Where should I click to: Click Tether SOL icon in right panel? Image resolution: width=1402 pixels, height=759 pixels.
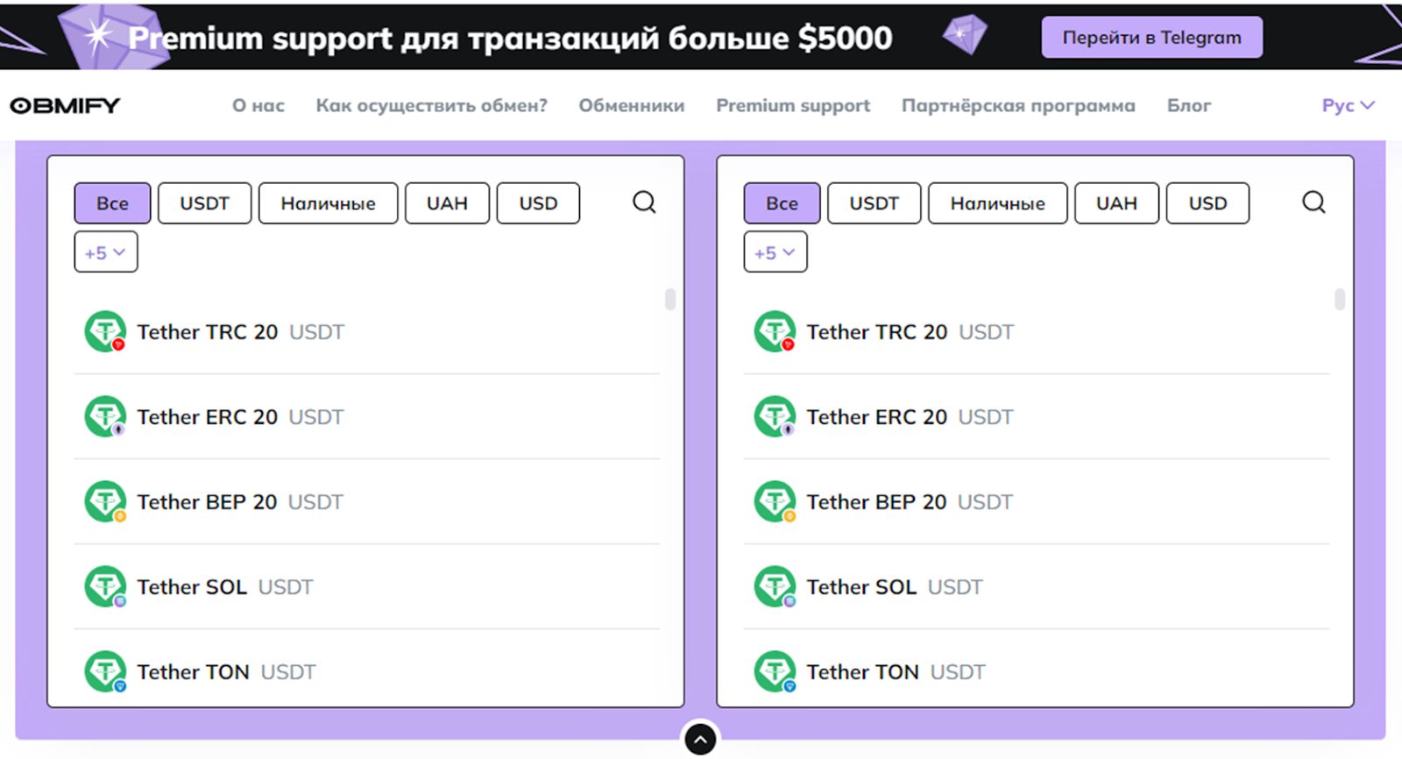[775, 587]
